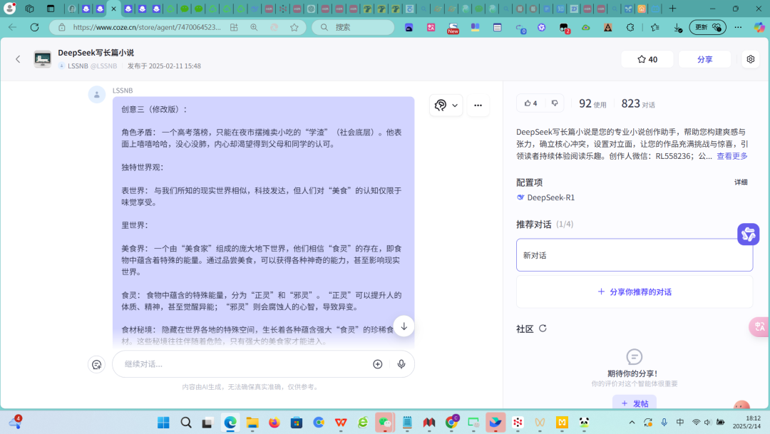Image resolution: width=770 pixels, height=434 pixels.
Task: Open the DeepSeek写长篇小说 agent avatar
Action: coord(42,59)
